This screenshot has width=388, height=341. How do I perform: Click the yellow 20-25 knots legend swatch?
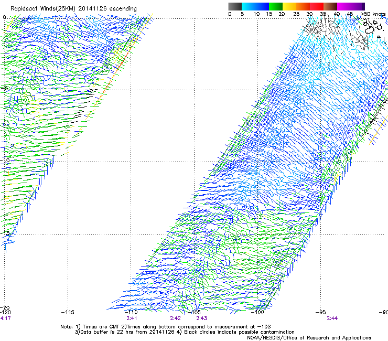(289, 6)
